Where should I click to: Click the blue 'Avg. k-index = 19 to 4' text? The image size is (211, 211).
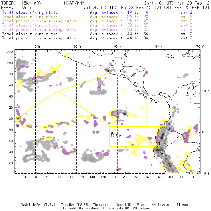[x=119, y=13]
